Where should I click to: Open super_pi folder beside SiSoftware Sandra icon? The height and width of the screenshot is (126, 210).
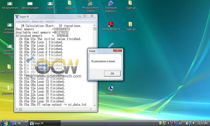131,5
